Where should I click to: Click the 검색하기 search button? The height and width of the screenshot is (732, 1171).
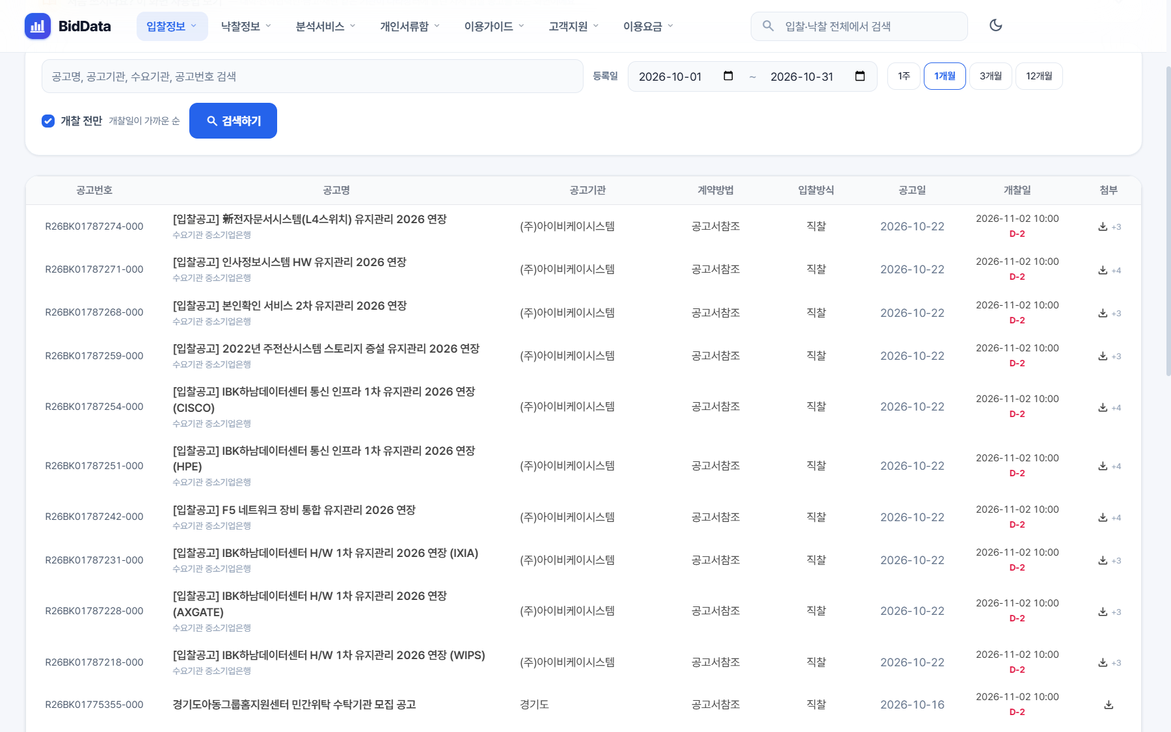coord(233,121)
